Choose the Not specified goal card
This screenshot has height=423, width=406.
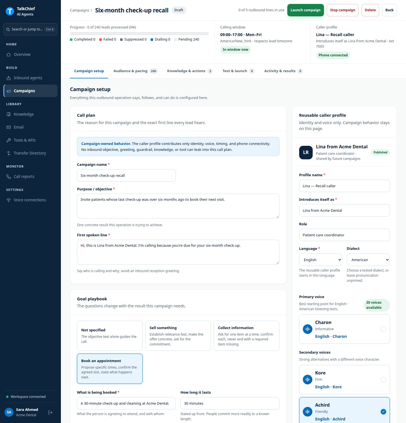click(x=110, y=336)
